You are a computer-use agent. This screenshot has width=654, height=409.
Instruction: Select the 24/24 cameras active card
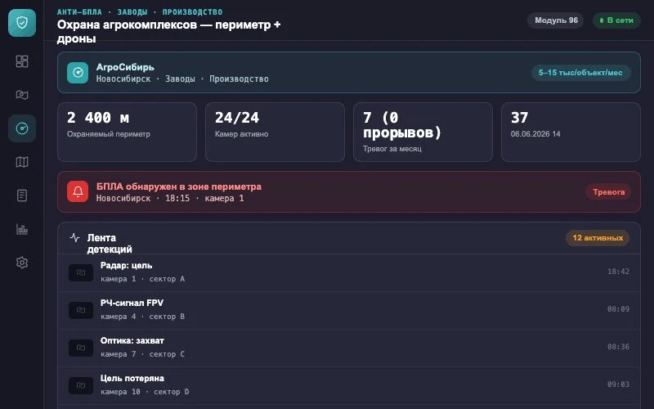pos(275,132)
